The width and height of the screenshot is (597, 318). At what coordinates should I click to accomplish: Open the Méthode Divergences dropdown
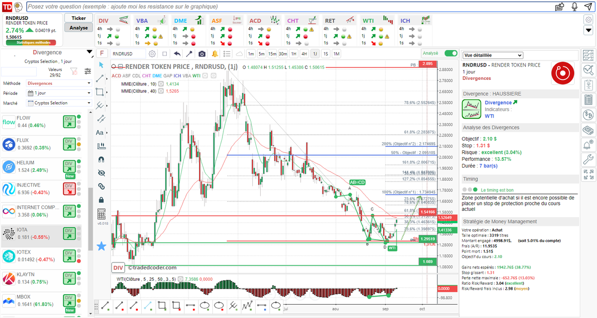click(59, 83)
